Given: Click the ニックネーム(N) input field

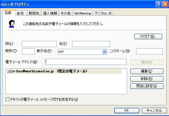Looking at the screenshot, I should coord(149,51).
